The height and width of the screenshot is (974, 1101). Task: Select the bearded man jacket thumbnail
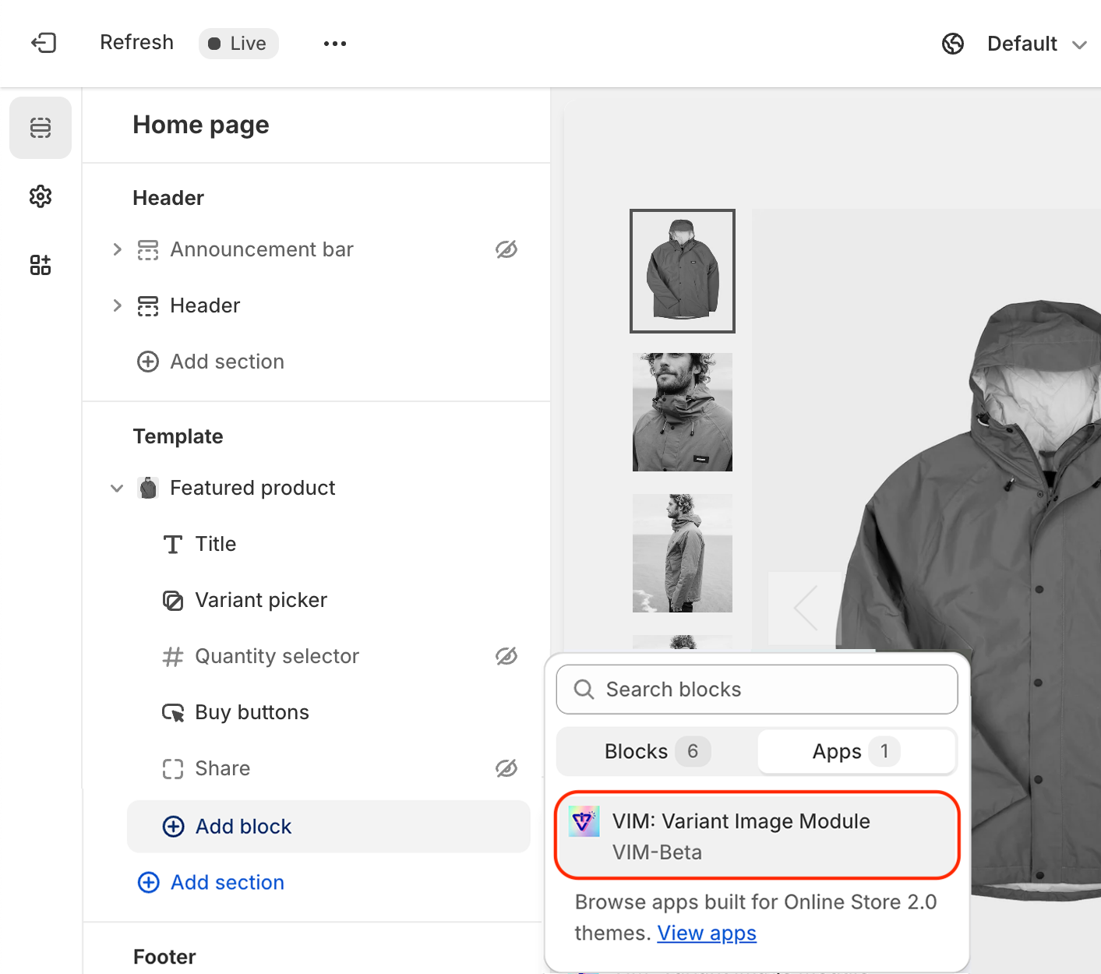683,412
